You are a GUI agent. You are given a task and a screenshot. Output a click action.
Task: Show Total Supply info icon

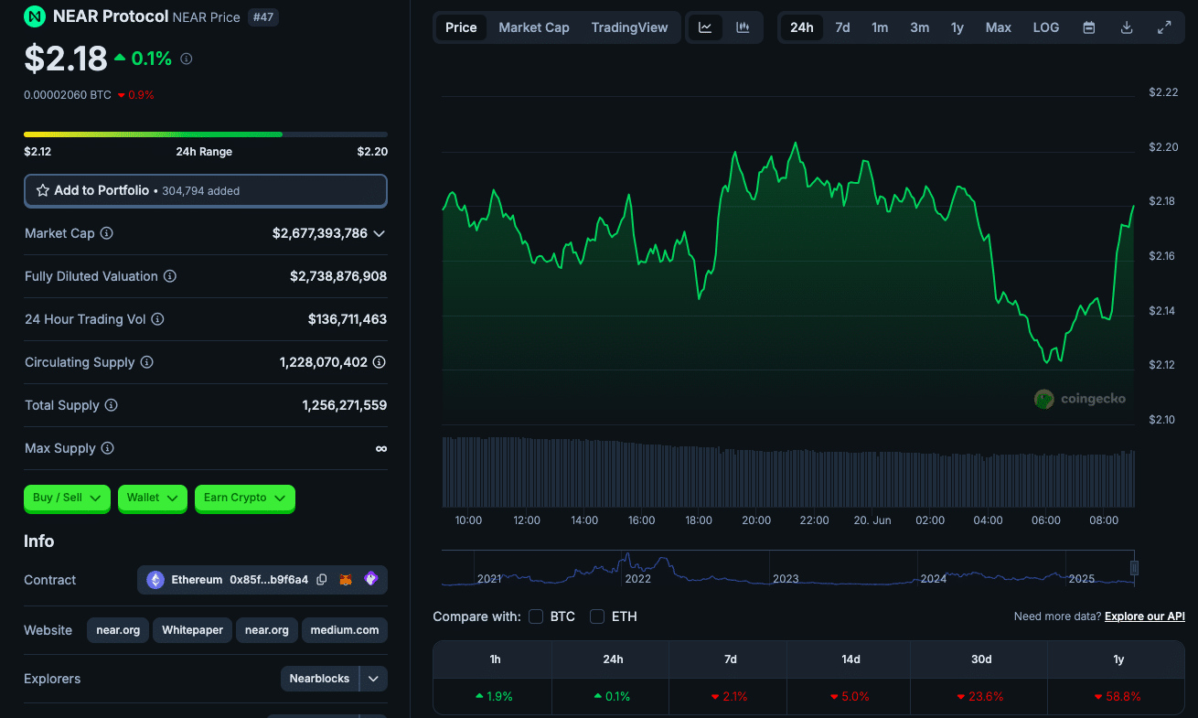(x=111, y=405)
